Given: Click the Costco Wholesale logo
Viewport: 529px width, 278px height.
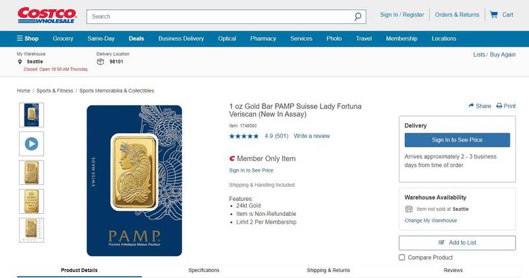Looking at the screenshot, I should [x=47, y=15].
